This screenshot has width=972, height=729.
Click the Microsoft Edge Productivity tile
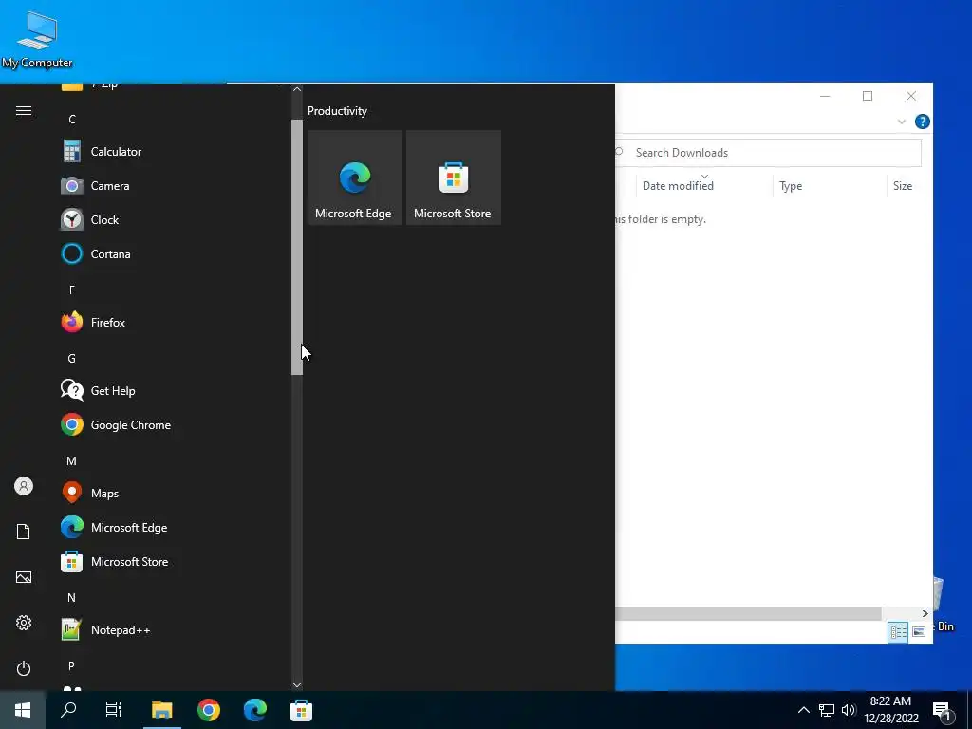[x=355, y=178]
